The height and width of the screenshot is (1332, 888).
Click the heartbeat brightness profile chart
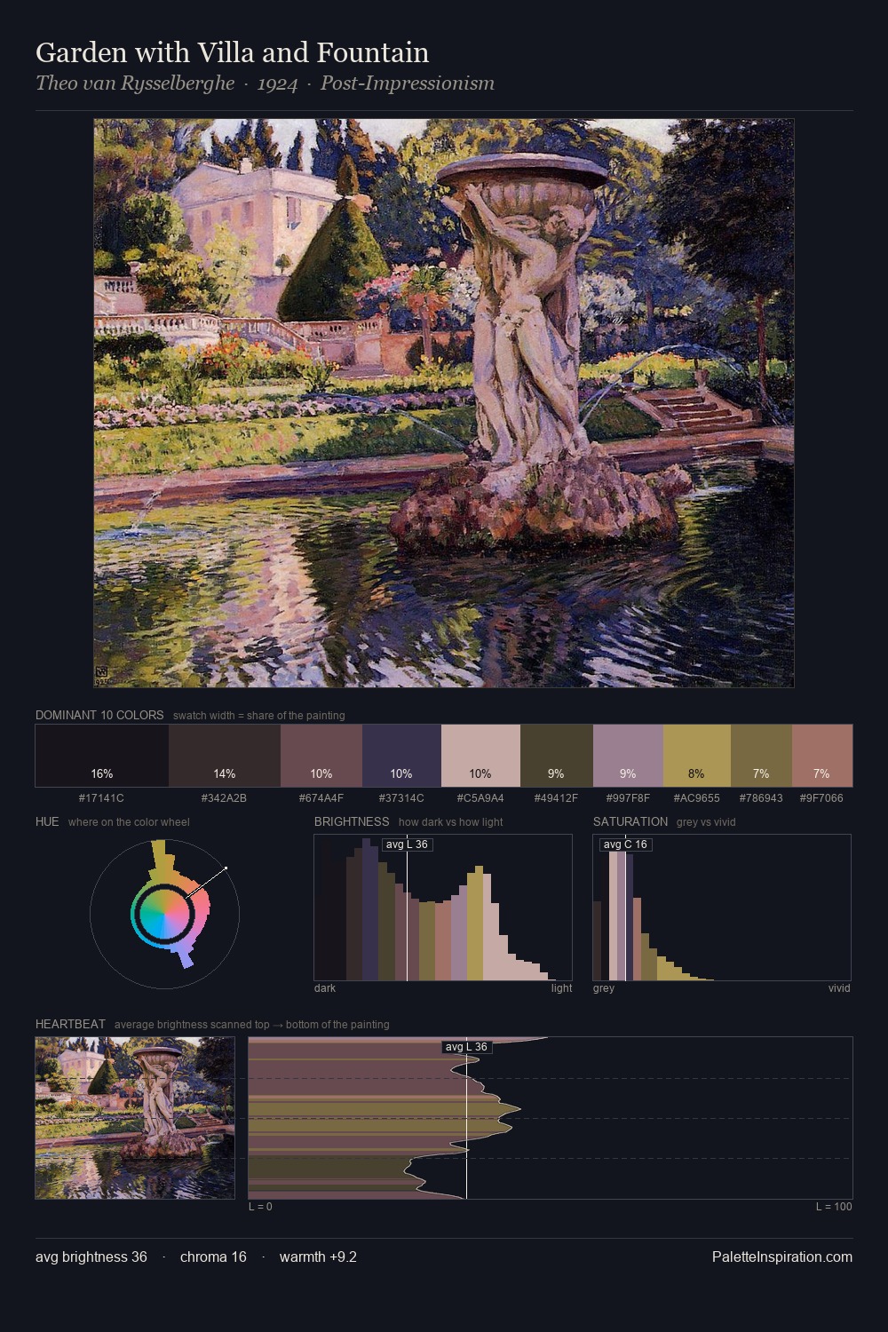pyautogui.click(x=551, y=1118)
